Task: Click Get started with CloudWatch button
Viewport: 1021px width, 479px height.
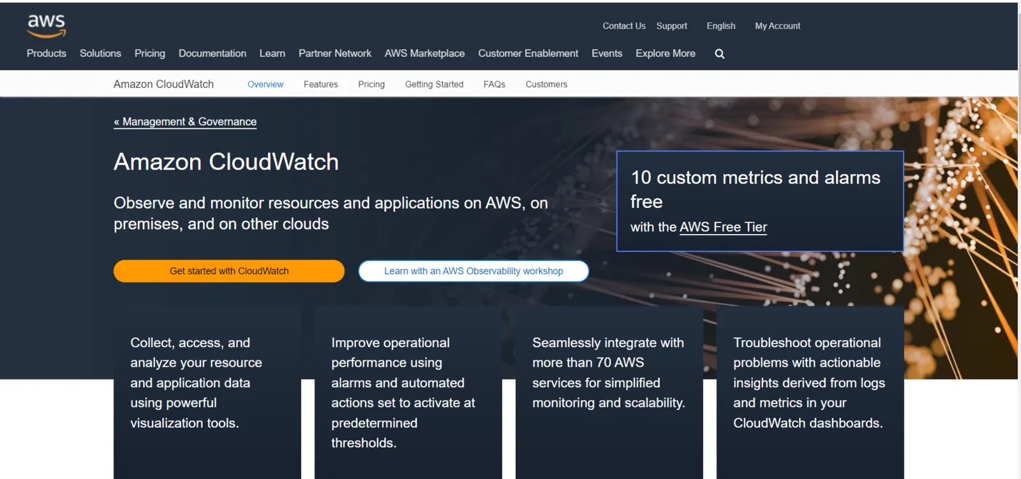Action: click(228, 271)
